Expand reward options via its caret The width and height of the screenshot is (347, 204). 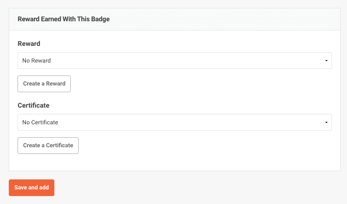pos(326,61)
